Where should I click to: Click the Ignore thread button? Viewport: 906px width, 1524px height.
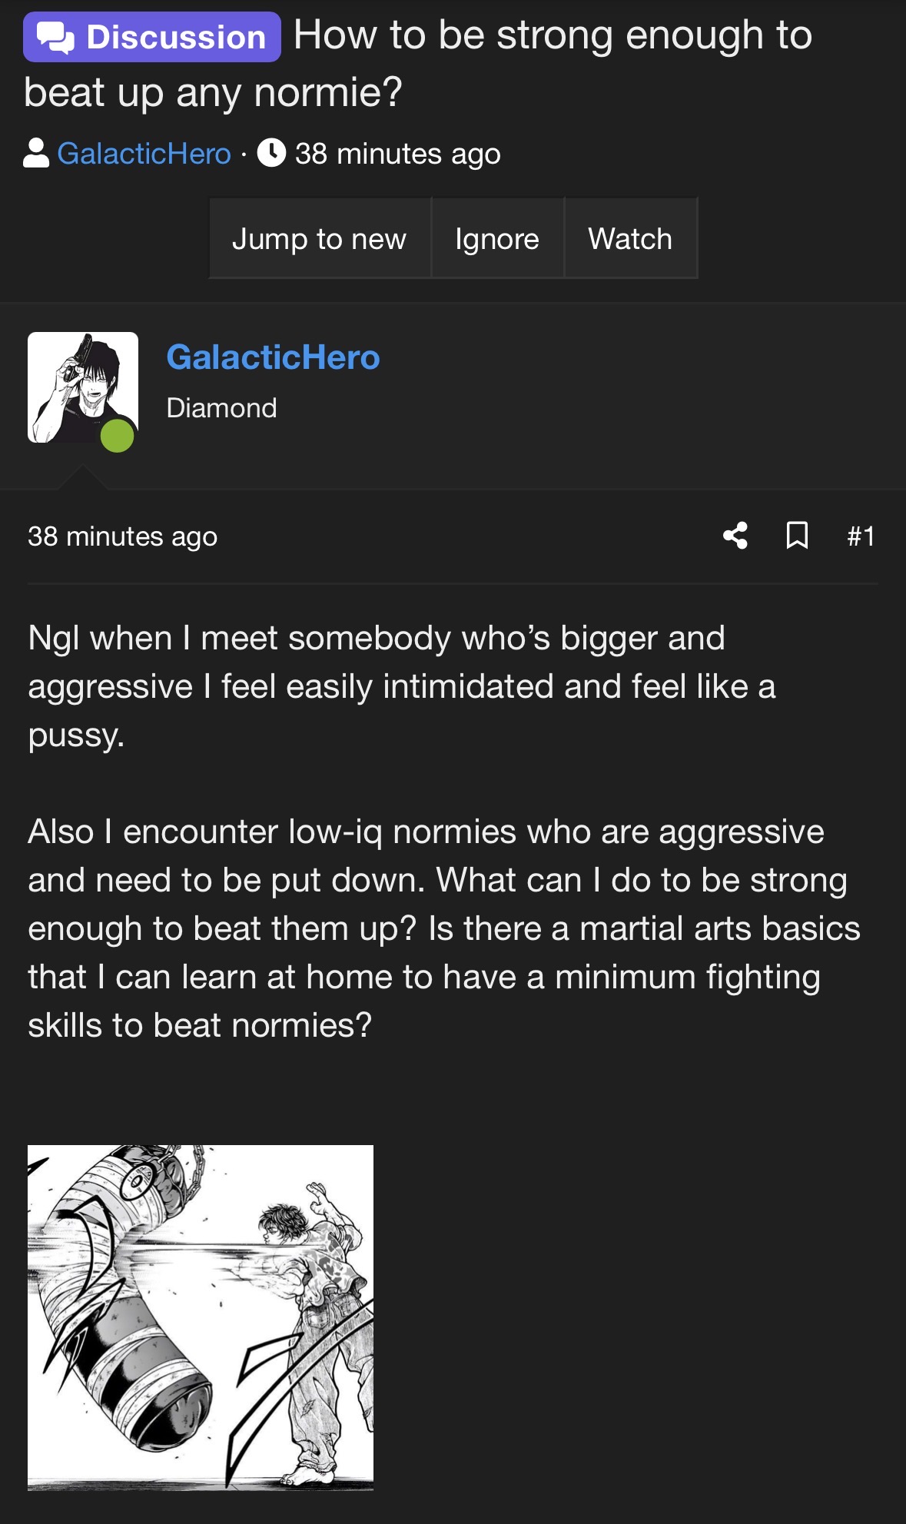pos(497,238)
